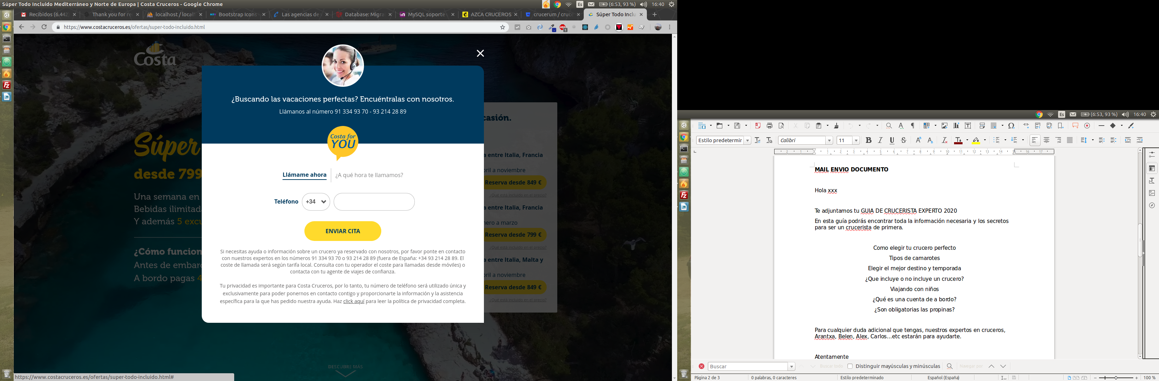Open the font color dropdown arrow
Viewport: 1159px width, 381px height.
[967, 140]
